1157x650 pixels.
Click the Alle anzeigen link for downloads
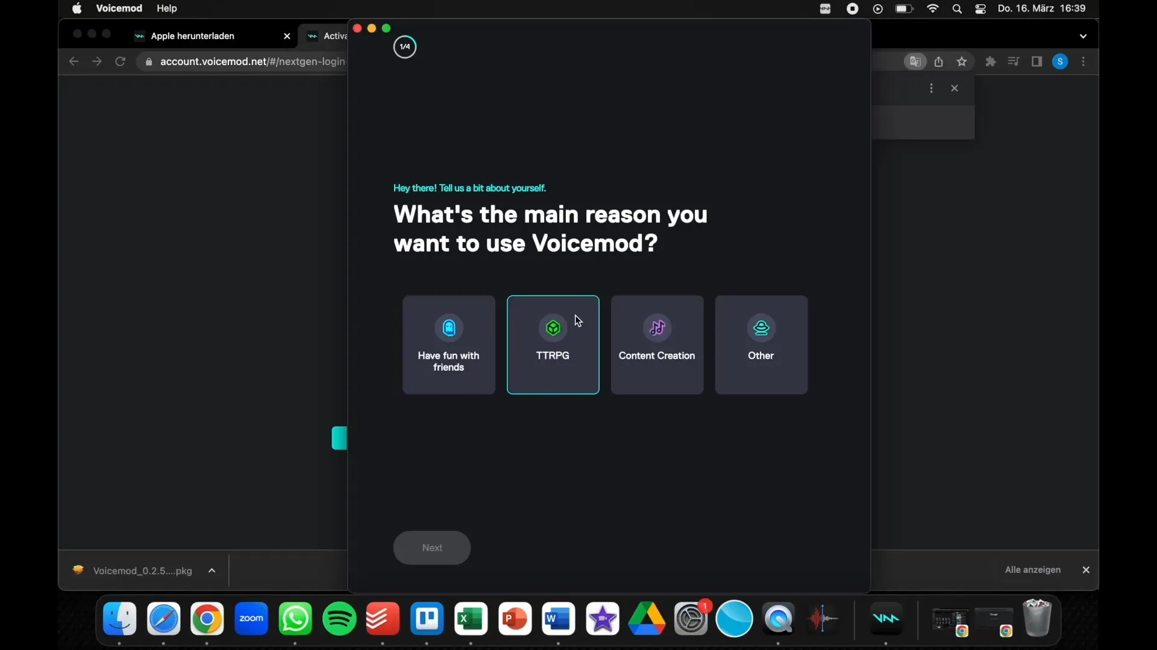tap(1032, 570)
